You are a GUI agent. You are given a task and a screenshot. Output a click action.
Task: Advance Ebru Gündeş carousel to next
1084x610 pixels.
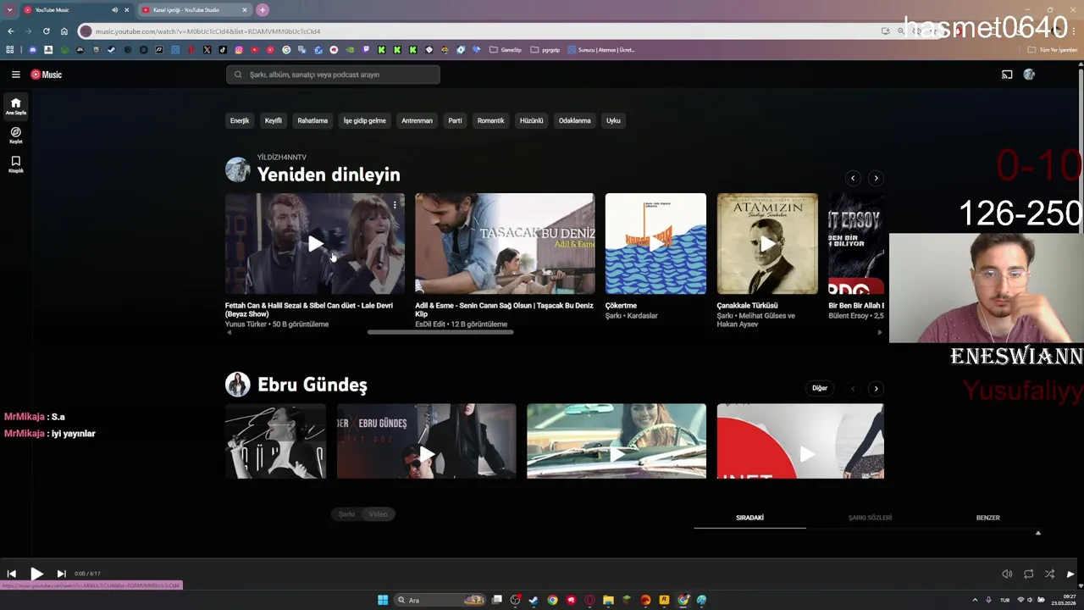pos(876,388)
